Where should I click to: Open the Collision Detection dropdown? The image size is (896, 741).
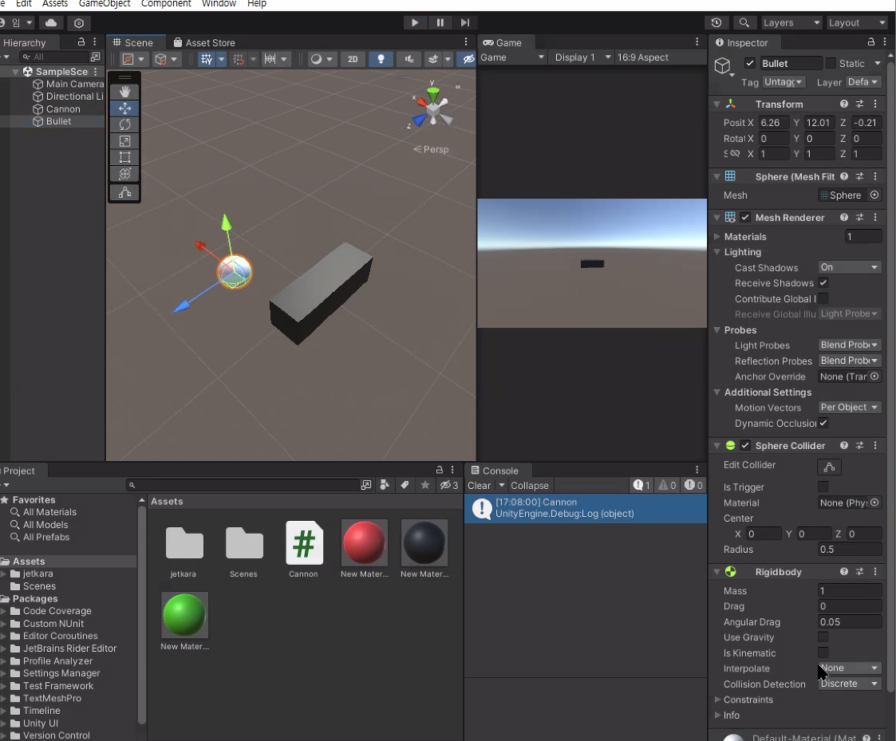pos(849,684)
